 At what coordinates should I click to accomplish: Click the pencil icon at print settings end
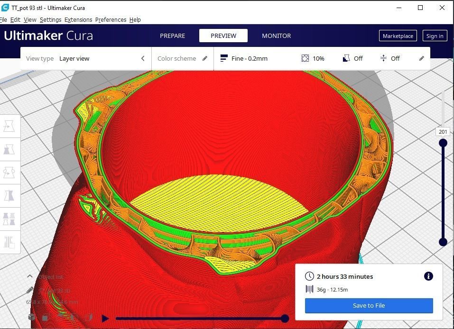pyautogui.click(x=422, y=58)
